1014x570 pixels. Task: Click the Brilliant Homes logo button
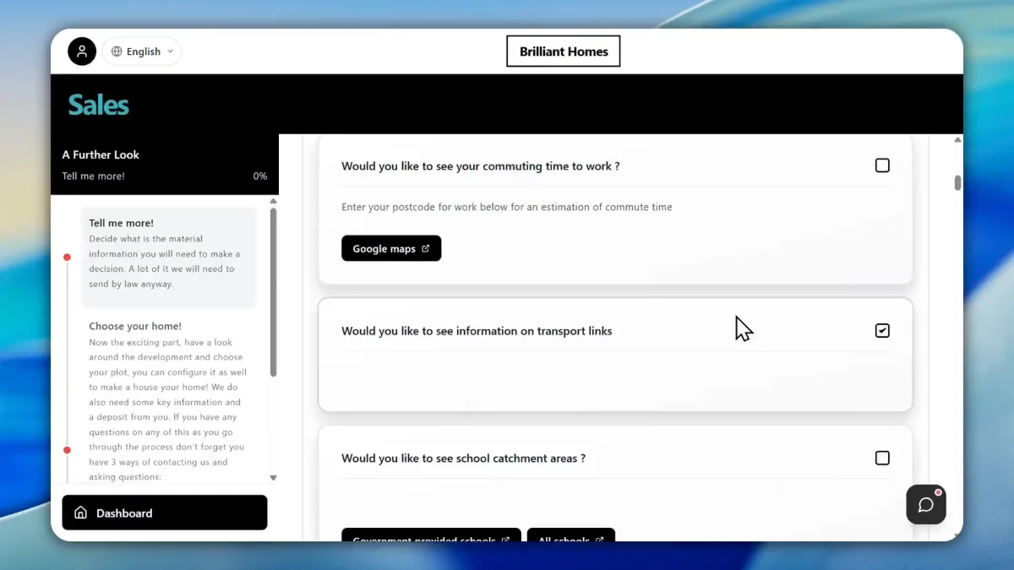coord(564,52)
